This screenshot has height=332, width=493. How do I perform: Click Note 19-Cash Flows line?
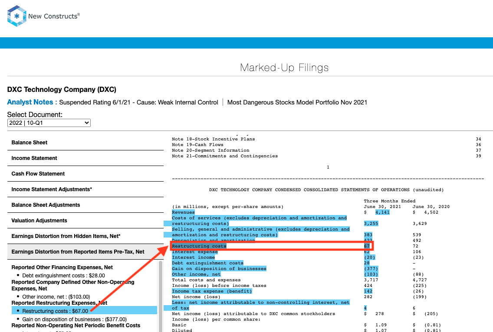pyautogui.click(x=197, y=145)
